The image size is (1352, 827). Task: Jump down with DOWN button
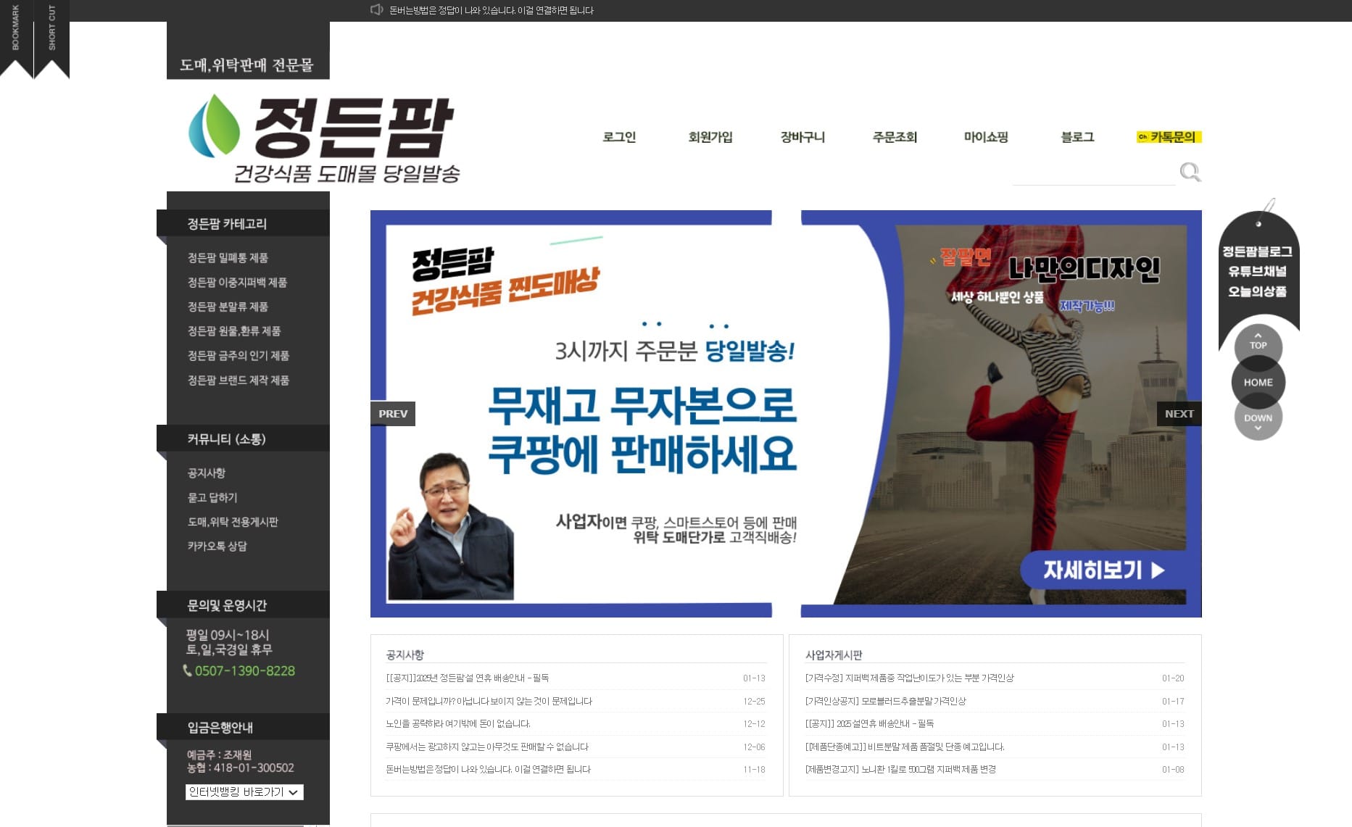click(1258, 420)
